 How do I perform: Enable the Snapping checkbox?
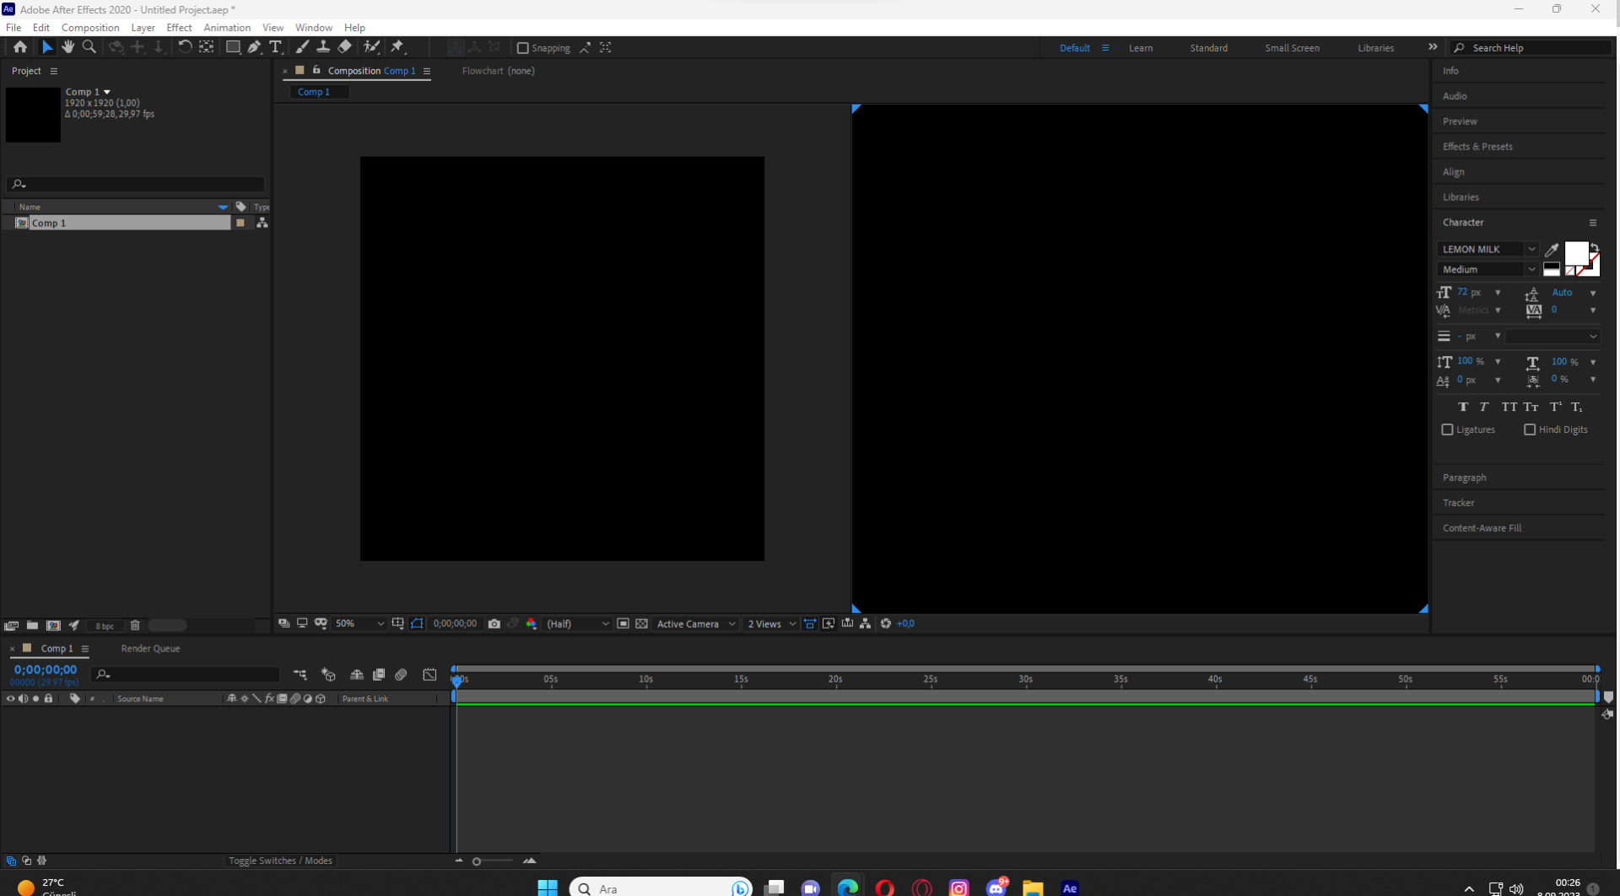(x=523, y=48)
